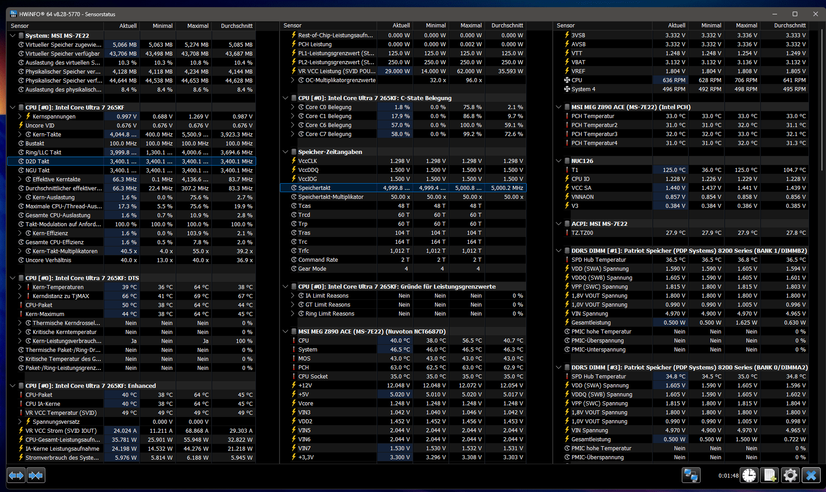
Task: Select the Speichertakt-Multiplikator row
Action: [403, 197]
